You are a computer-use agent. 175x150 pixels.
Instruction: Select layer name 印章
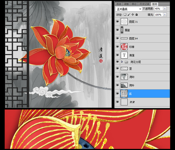click(x=132, y=47)
